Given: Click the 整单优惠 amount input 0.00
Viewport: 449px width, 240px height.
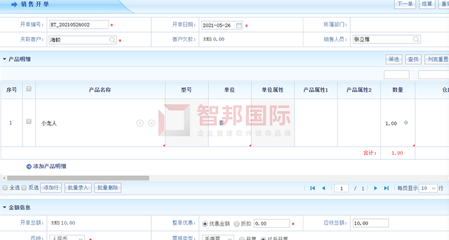Looking at the screenshot, I should click(x=272, y=223).
